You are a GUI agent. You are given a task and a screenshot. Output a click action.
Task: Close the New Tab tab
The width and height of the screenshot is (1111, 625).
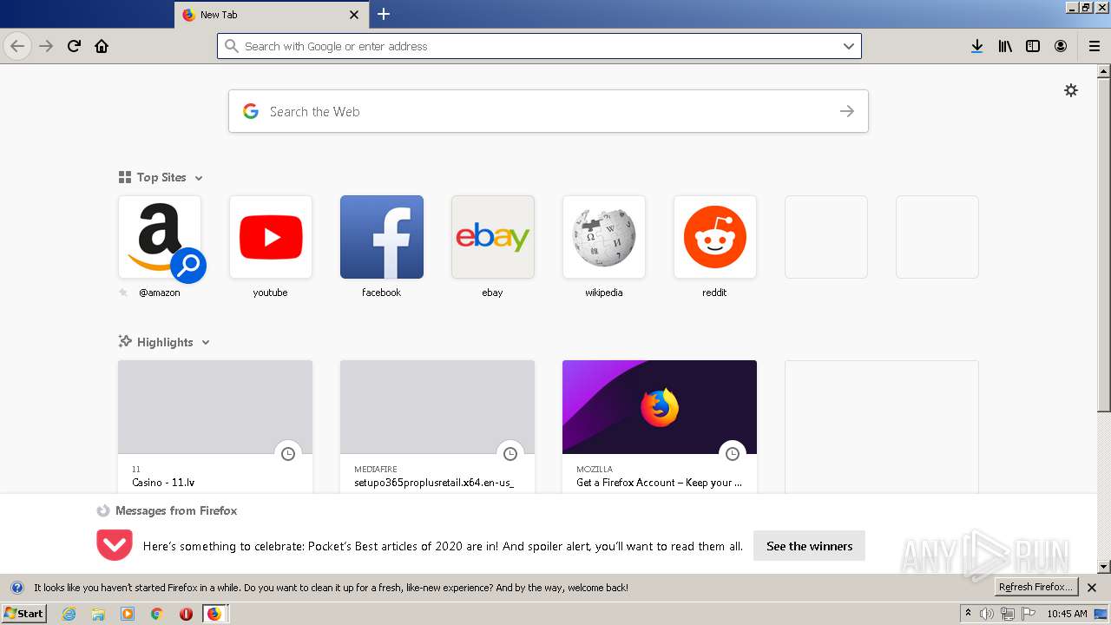353,15
